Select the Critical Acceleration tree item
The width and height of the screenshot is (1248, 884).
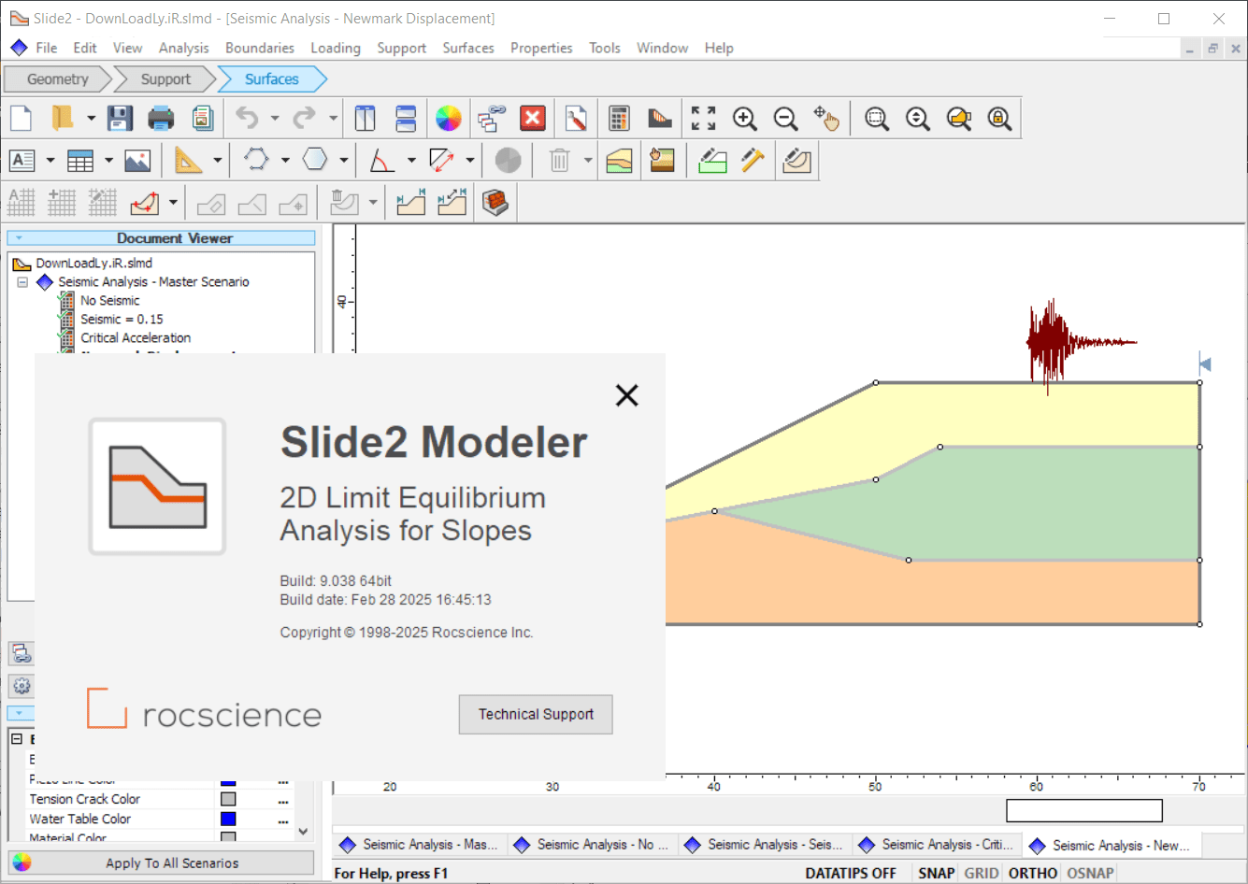[x=136, y=337]
